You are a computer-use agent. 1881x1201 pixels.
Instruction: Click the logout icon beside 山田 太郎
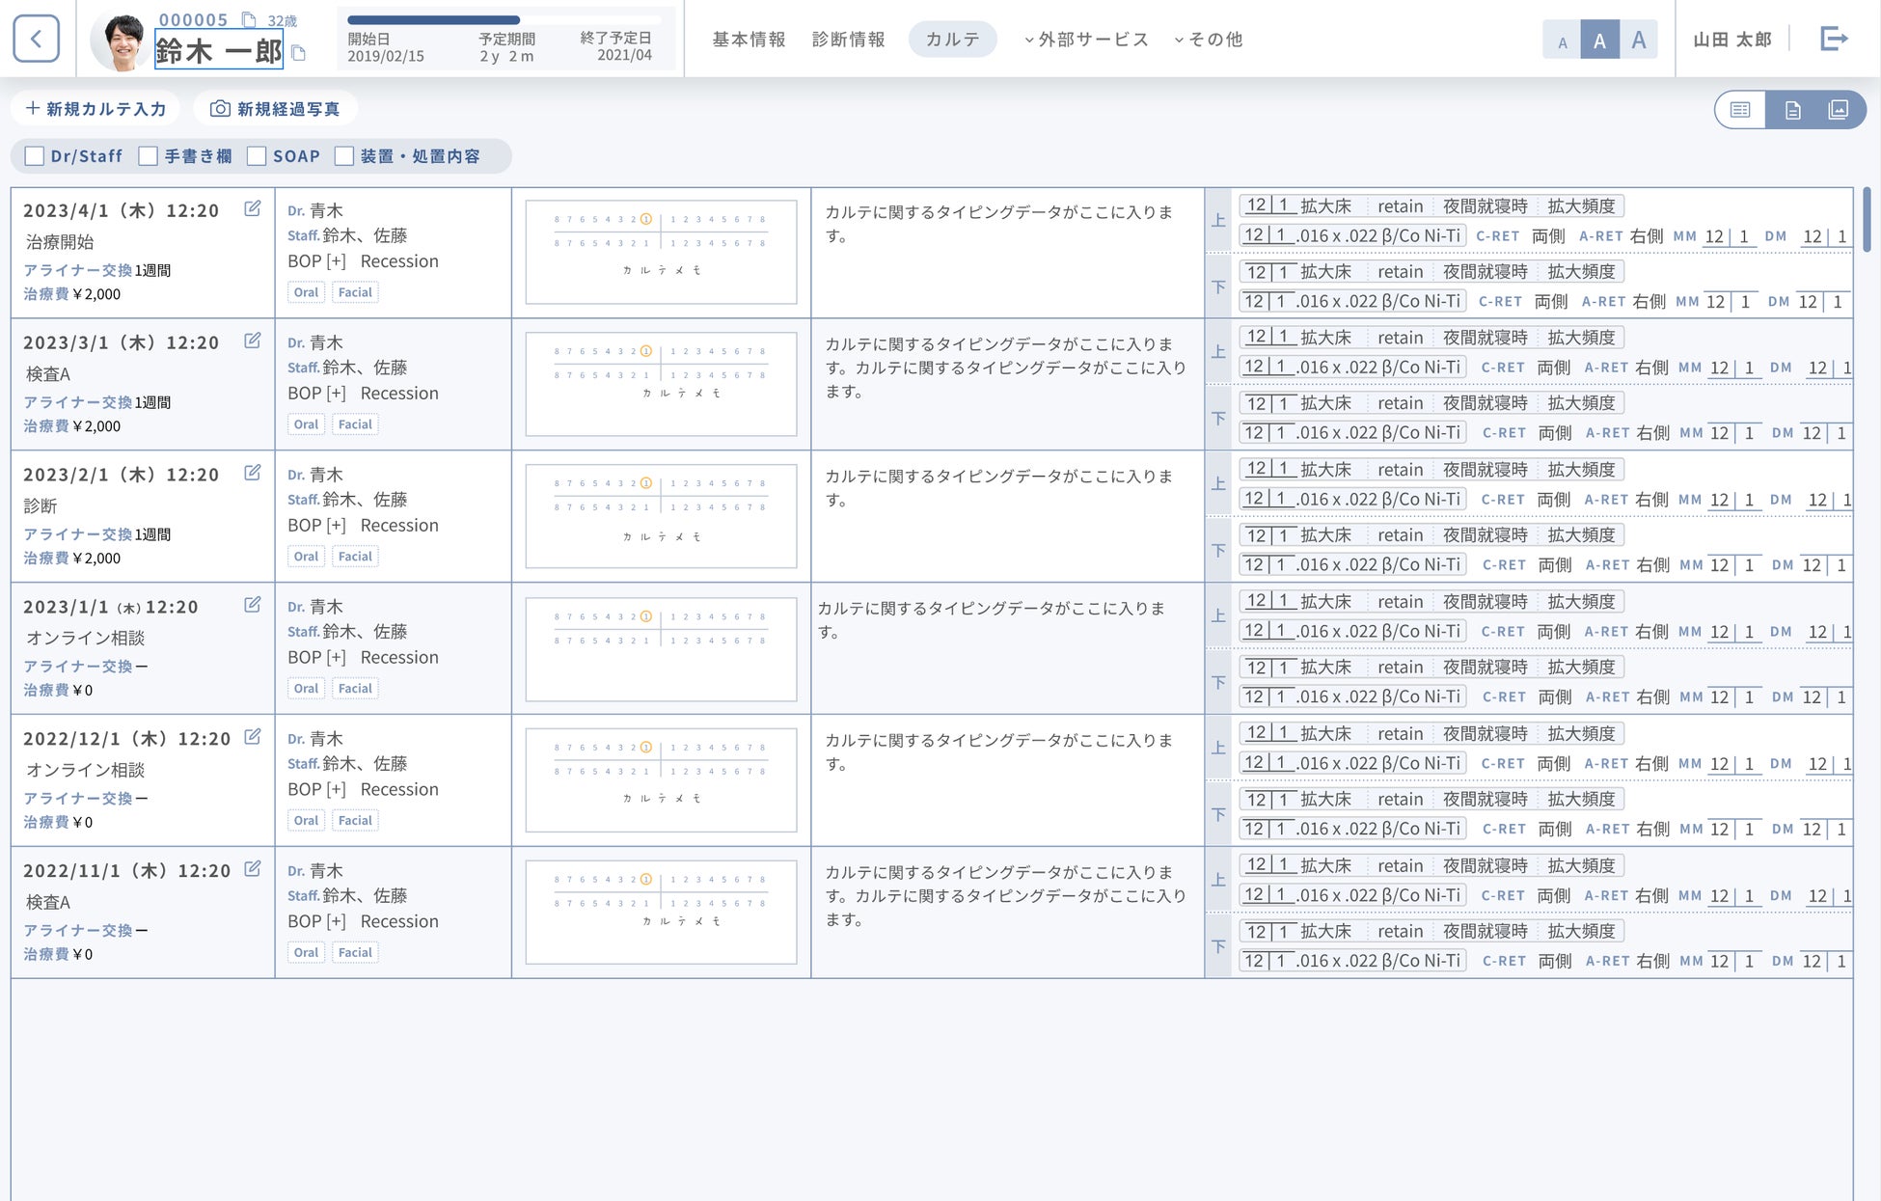click(1834, 40)
